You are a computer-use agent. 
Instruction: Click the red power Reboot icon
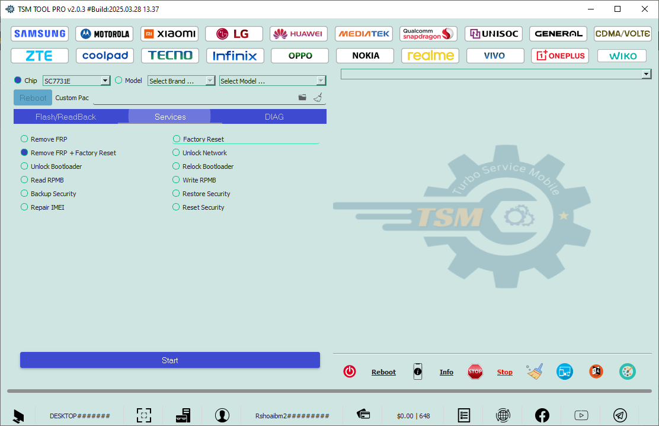(x=350, y=371)
